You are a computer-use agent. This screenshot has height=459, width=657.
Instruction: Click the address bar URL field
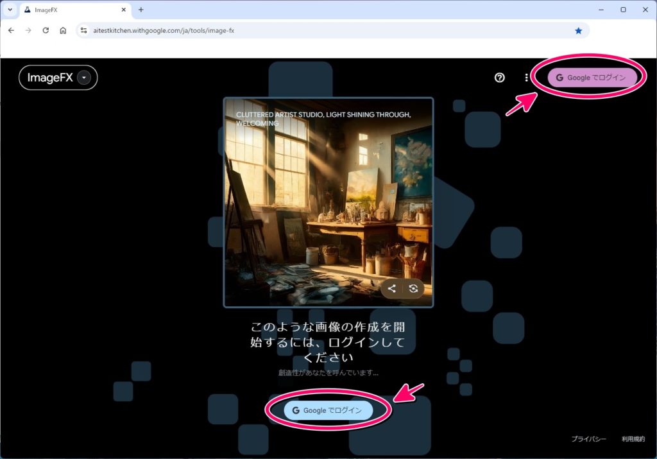pyautogui.click(x=321, y=30)
